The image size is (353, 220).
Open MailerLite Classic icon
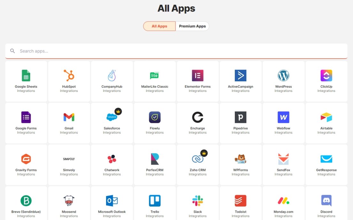click(155, 75)
